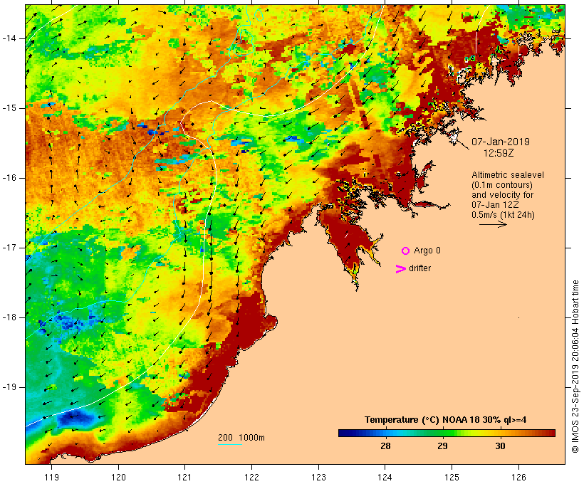This screenshot has height=484, width=584.
Task: Click the latitude label '-18'
Action: (x=9, y=317)
